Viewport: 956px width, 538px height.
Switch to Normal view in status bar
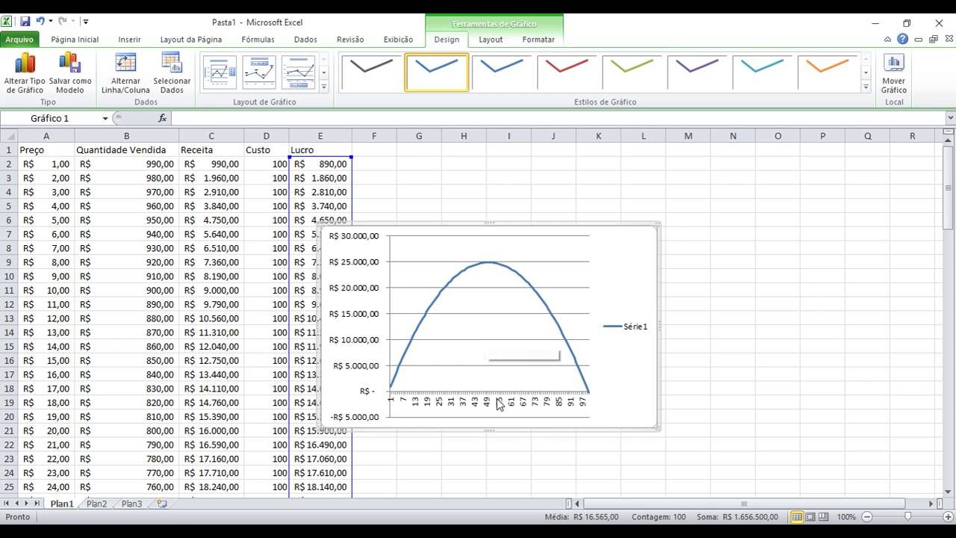[x=797, y=517]
